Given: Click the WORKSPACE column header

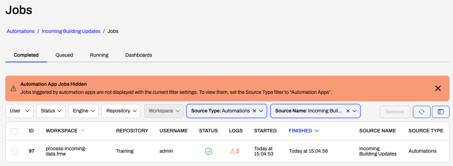Looking at the screenshot, I should 62,131.
